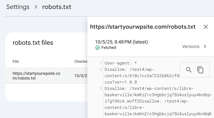Click the Fetched status label
The height and width of the screenshot is (118, 214).
(109, 48)
